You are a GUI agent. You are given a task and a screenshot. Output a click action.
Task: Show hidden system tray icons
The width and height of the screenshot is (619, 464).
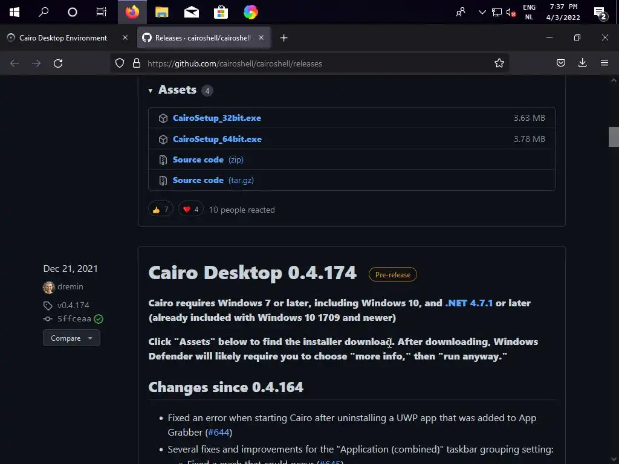coord(482,12)
